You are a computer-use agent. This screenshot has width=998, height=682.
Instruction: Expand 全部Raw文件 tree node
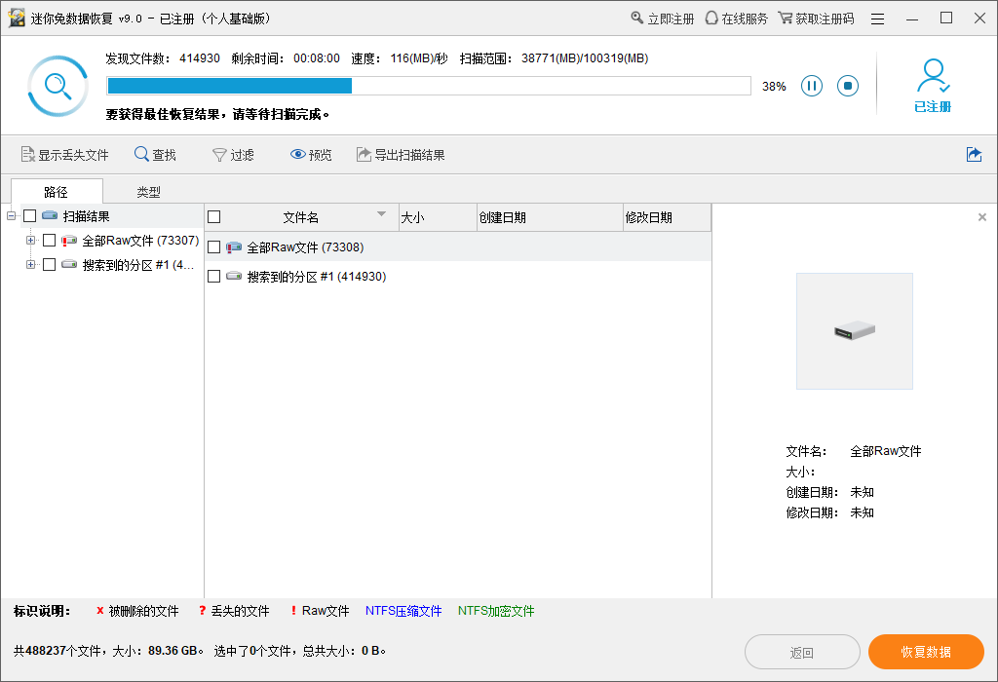(x=30, y=241)
